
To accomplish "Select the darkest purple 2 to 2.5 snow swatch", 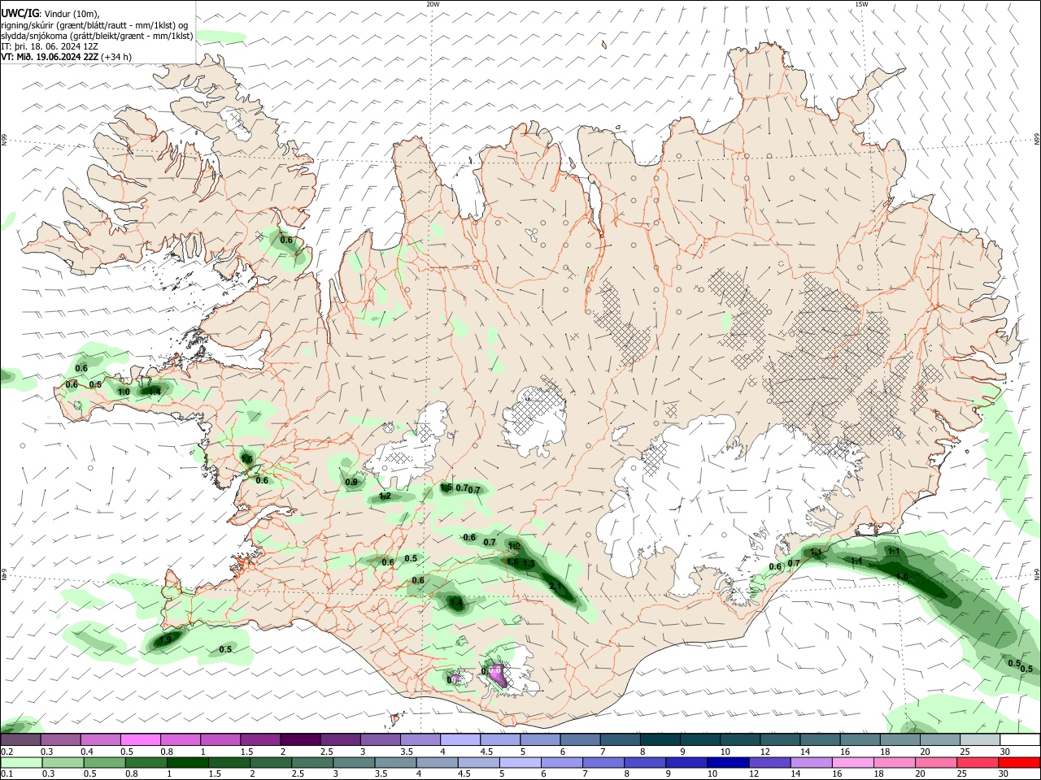I will tap(299, 740).
